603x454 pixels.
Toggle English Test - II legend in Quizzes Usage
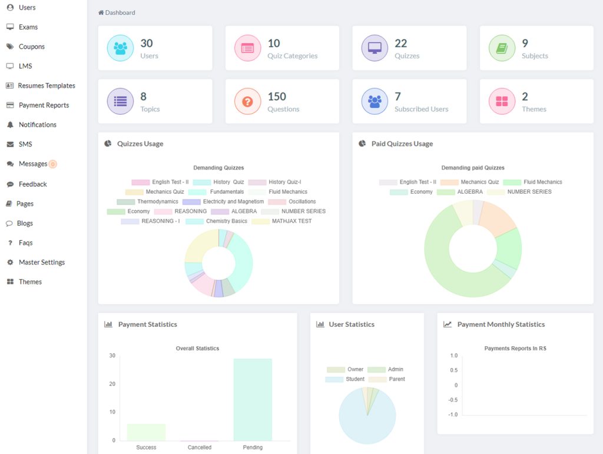point(160,183)
